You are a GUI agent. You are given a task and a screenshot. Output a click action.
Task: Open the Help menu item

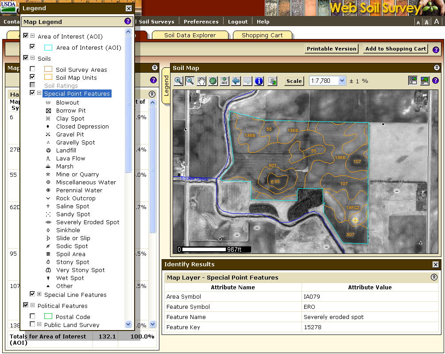click(263, 22)
